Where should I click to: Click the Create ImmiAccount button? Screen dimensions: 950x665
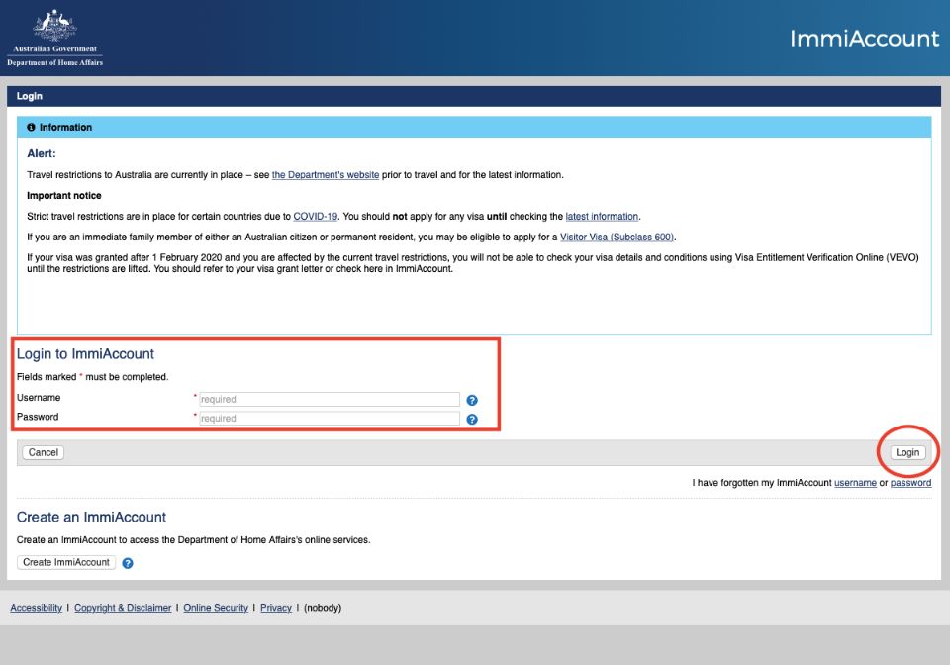[x=66, y=562]
